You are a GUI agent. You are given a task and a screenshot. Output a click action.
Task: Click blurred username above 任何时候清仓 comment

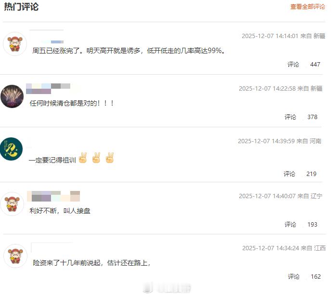click(48, 89)
